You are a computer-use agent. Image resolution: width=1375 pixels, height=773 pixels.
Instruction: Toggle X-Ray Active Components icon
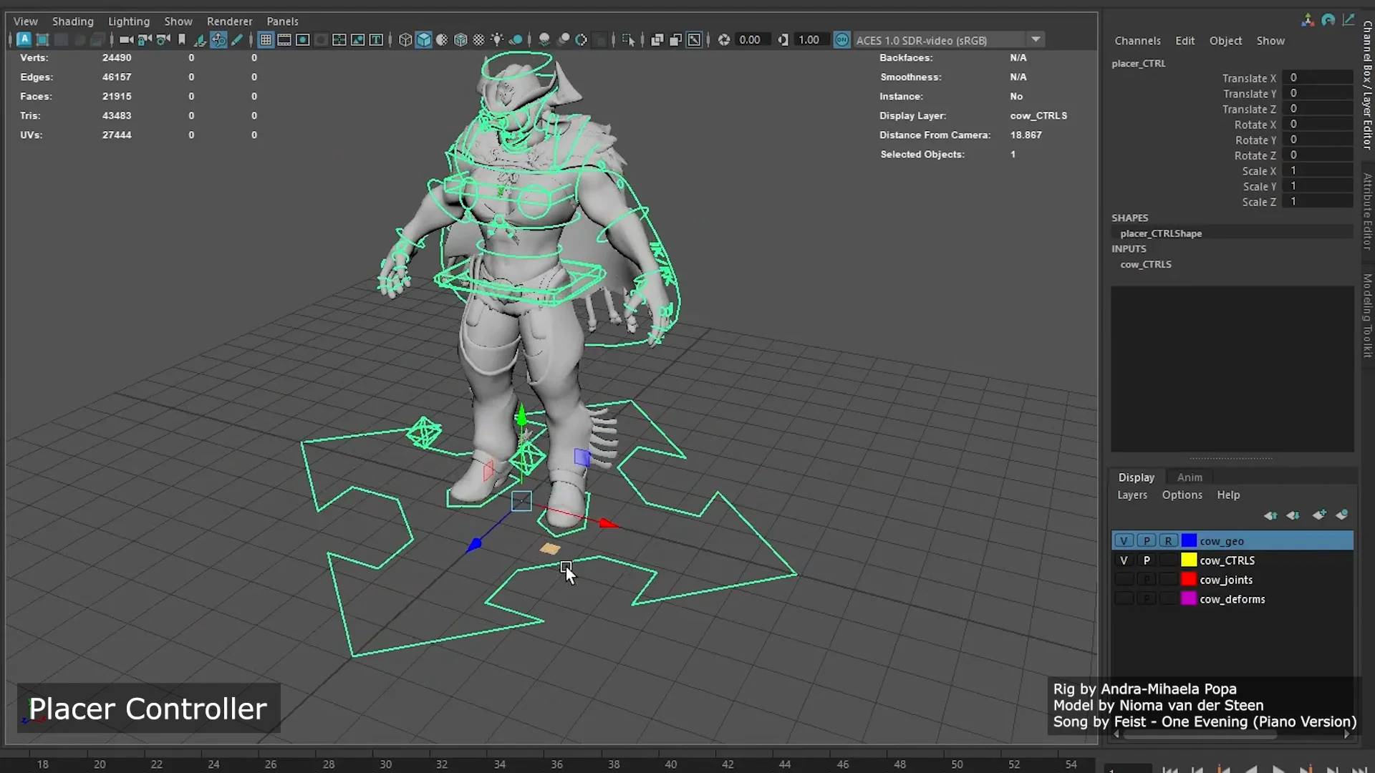(x=675, y=40)
